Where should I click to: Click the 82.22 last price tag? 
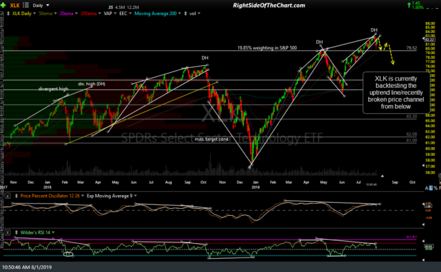(x=430, y=40)
